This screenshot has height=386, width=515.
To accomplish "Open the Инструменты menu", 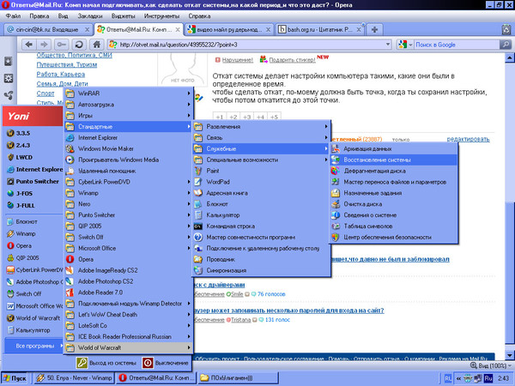I will pyautogui.click(x=161, y=16).
